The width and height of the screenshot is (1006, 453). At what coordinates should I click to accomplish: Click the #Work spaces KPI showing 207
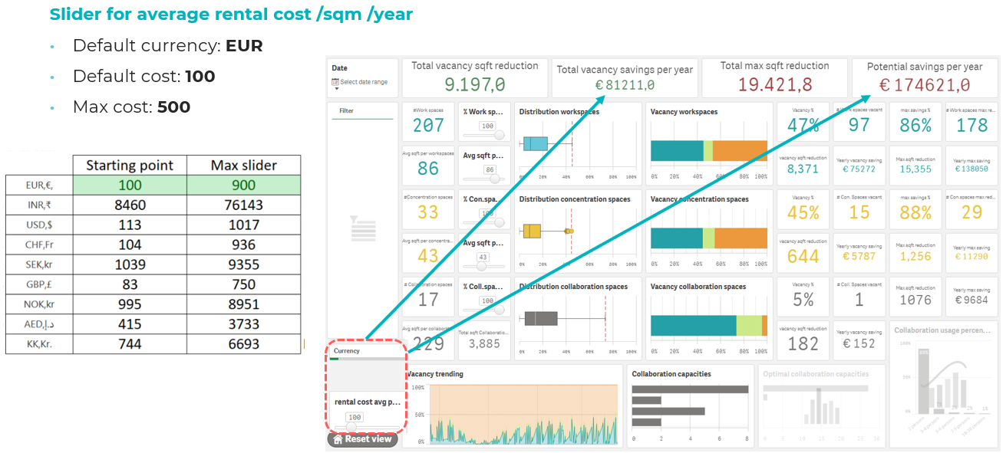pyautogui.click(x=428, y=123)
